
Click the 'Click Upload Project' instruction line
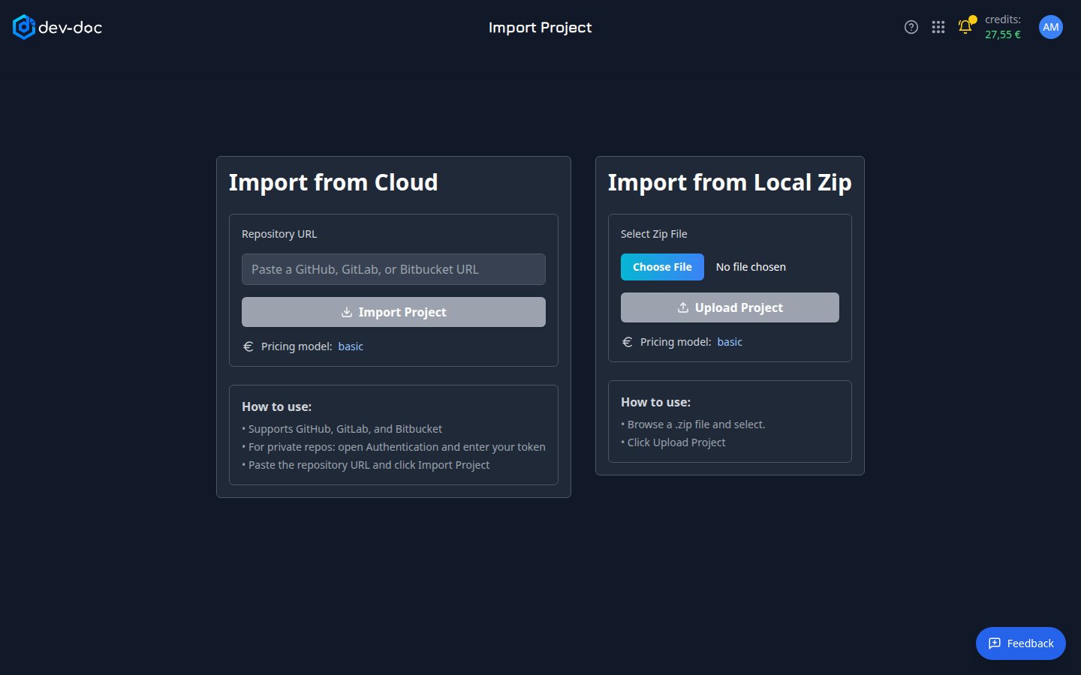point(673,442)
